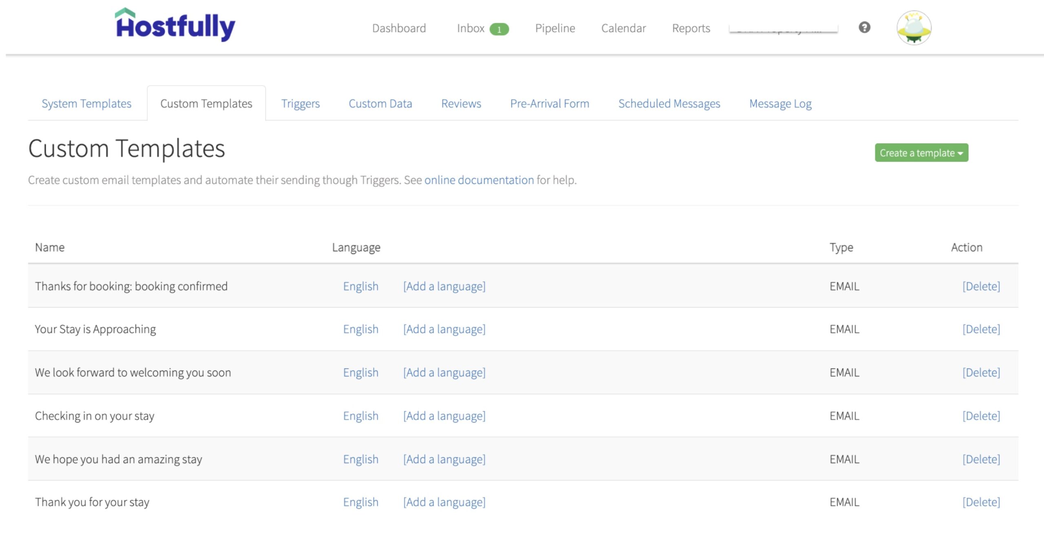Screen dimensions: 1044x536
Task: Open the help question mark icon
Action: click(865, 27)
